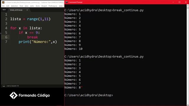The height and width of the screenshot is (106, 189).
Task: Open the Goto menu
Action: click(32, 6)
